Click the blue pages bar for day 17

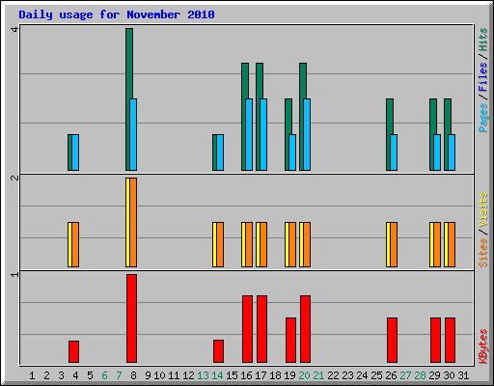point(263,134)
